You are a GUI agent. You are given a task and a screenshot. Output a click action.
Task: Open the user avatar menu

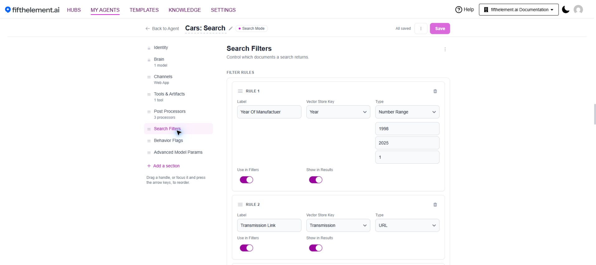[x=578, y=10]
